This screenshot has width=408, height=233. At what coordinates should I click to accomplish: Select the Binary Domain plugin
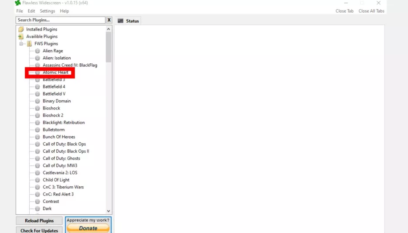click(x=57, y=101)
